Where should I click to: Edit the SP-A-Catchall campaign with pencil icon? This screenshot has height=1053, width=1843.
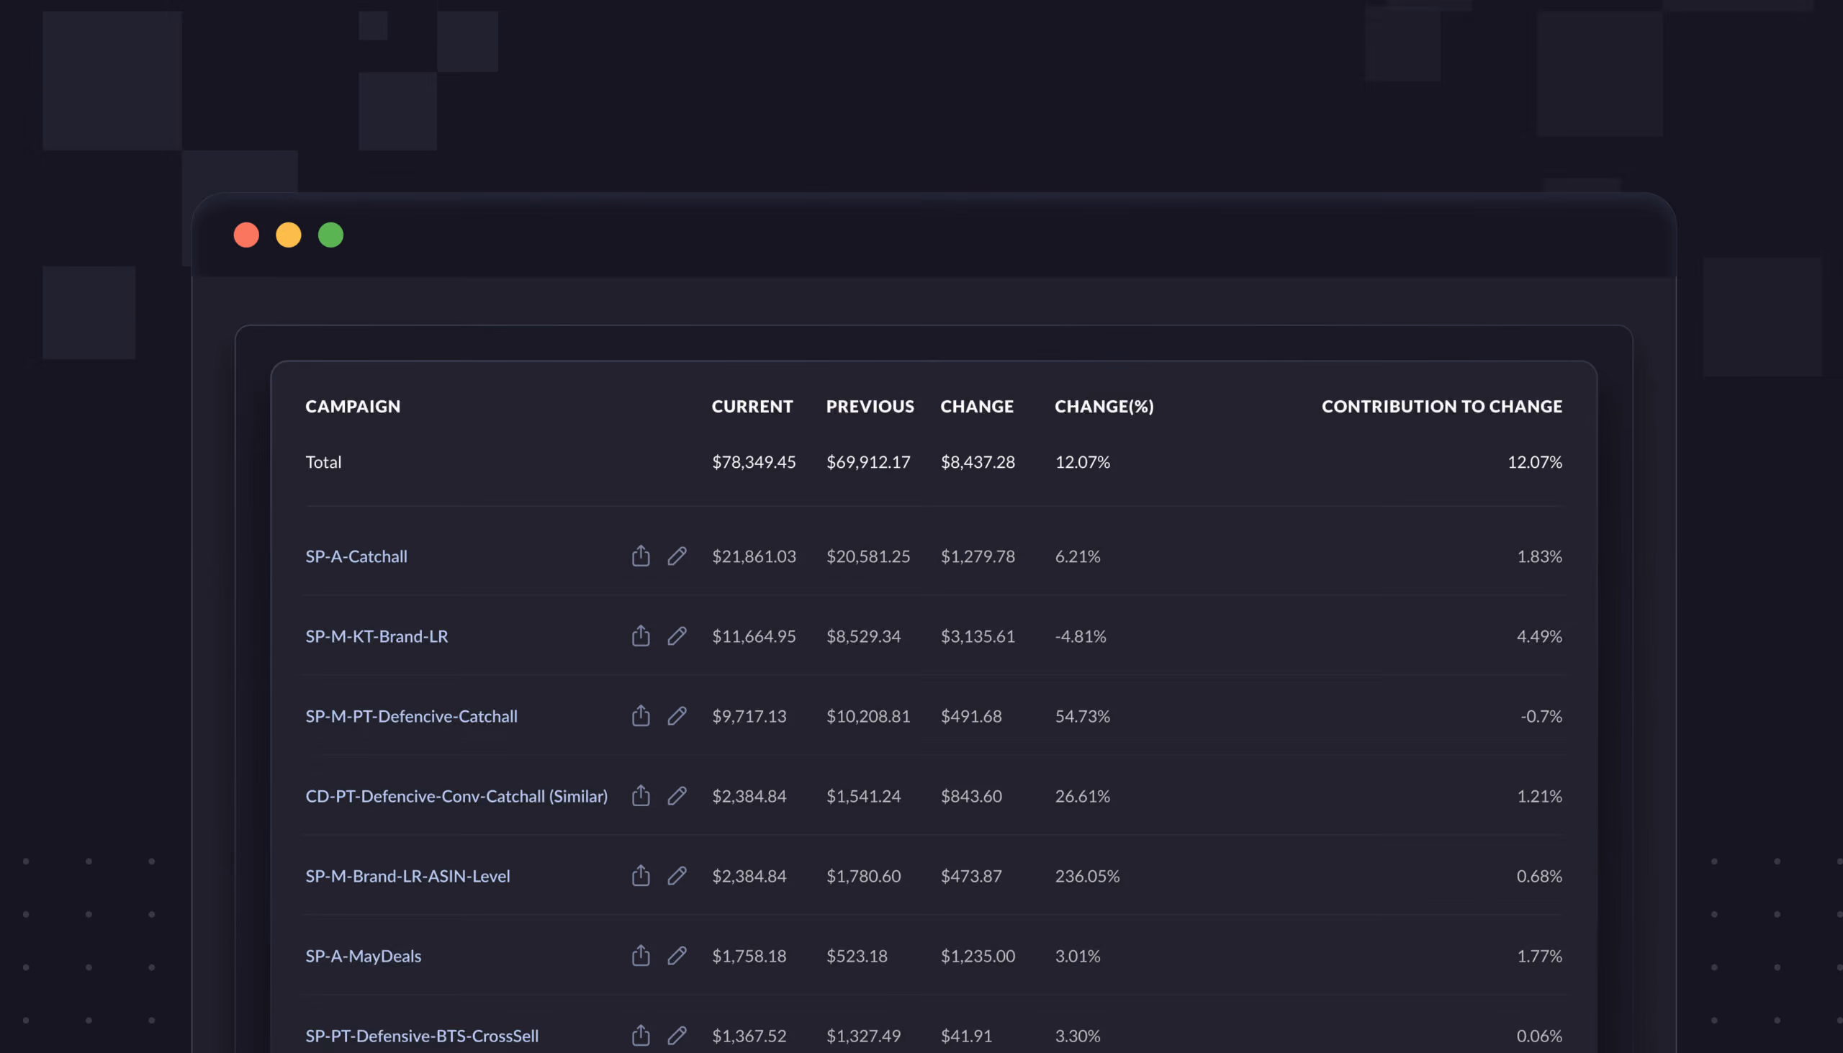[676, 556]
